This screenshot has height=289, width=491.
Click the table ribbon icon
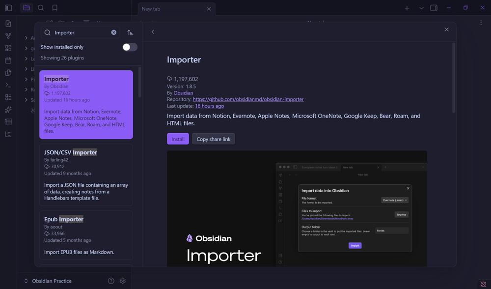(x=8, y=121)
